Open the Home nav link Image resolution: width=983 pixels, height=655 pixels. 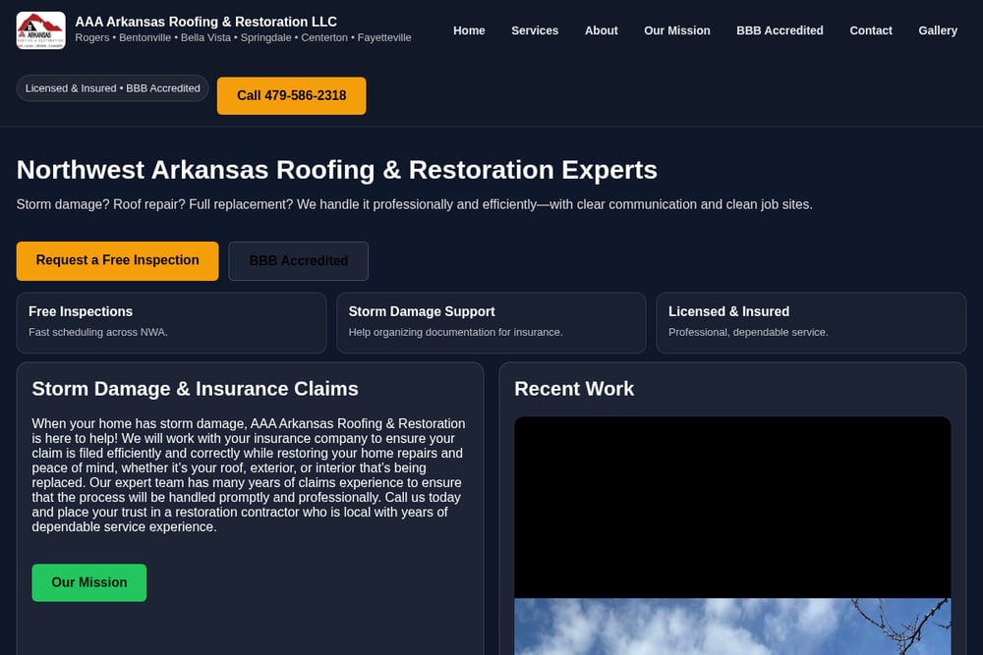[469, 30]
